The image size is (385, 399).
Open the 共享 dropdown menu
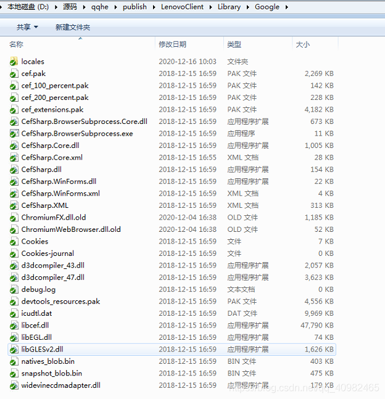[x=27, y=27]
